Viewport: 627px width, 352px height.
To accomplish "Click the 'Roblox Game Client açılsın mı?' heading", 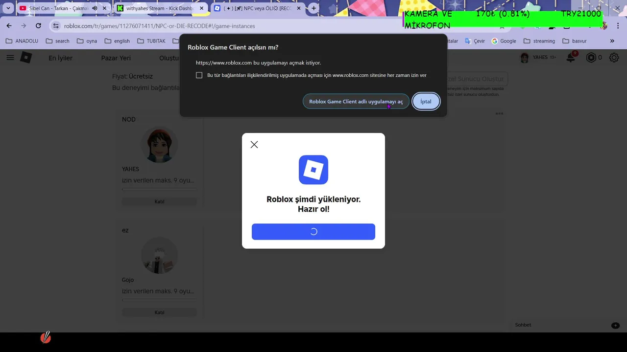I will (233, 47).
